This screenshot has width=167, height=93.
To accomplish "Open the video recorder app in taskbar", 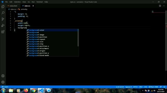I will click(x=49, y=91).
